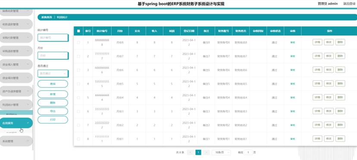Click the next page arrow in pagination

(x=206, y=153)
